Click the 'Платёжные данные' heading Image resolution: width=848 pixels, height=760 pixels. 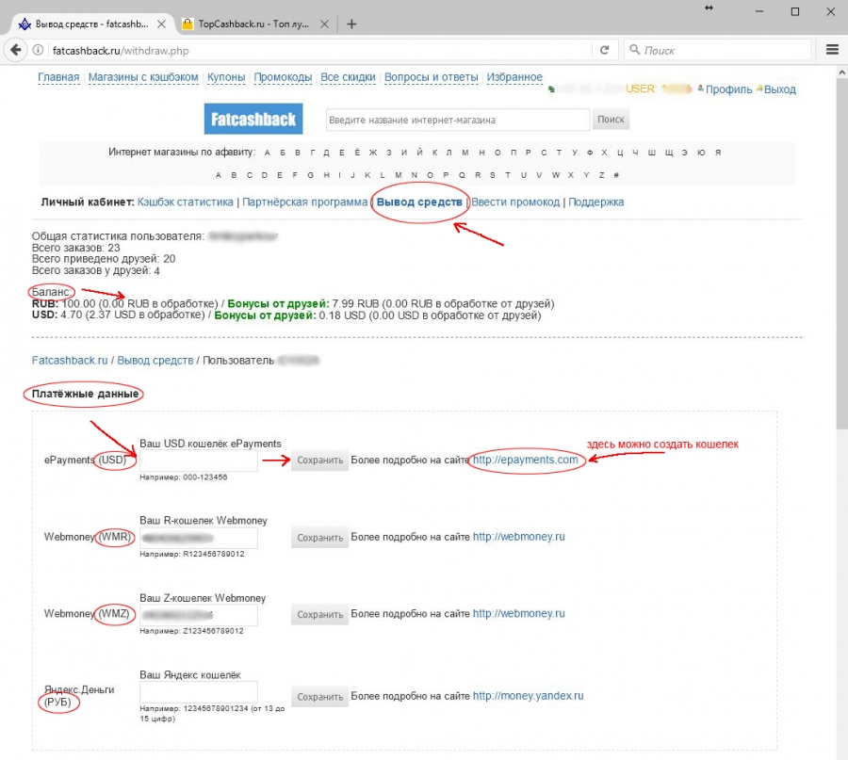85,394
